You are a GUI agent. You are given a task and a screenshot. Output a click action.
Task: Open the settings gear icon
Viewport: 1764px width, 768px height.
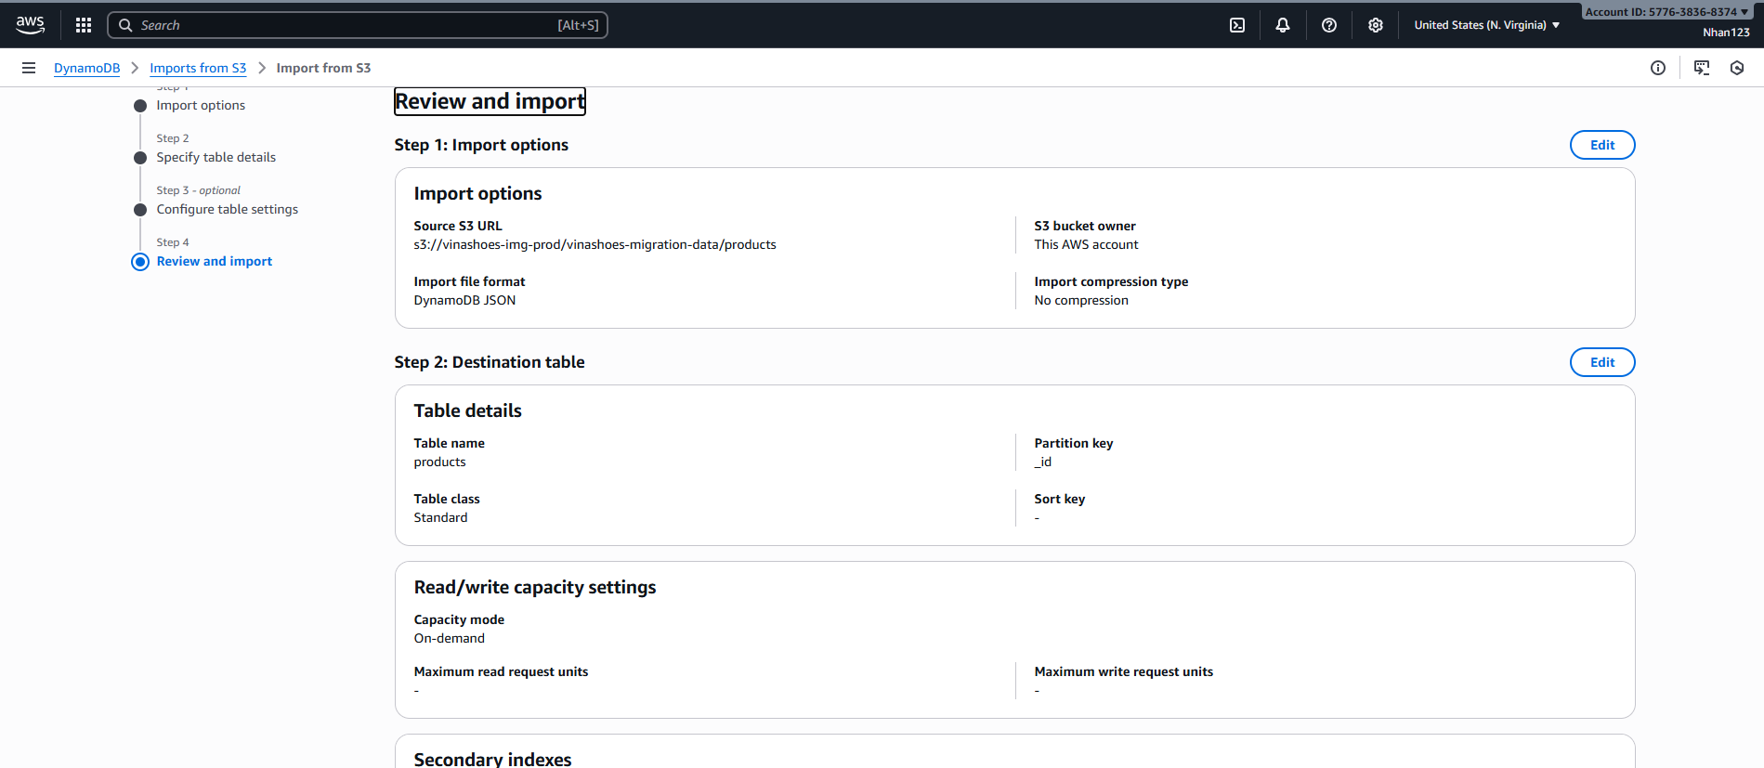click(x=1376, y=25)
